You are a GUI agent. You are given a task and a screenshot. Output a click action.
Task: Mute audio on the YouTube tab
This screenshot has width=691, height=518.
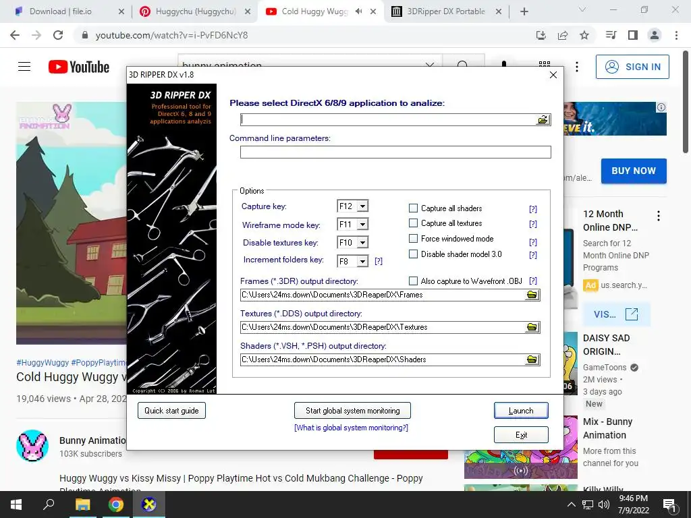coord(359,11)
